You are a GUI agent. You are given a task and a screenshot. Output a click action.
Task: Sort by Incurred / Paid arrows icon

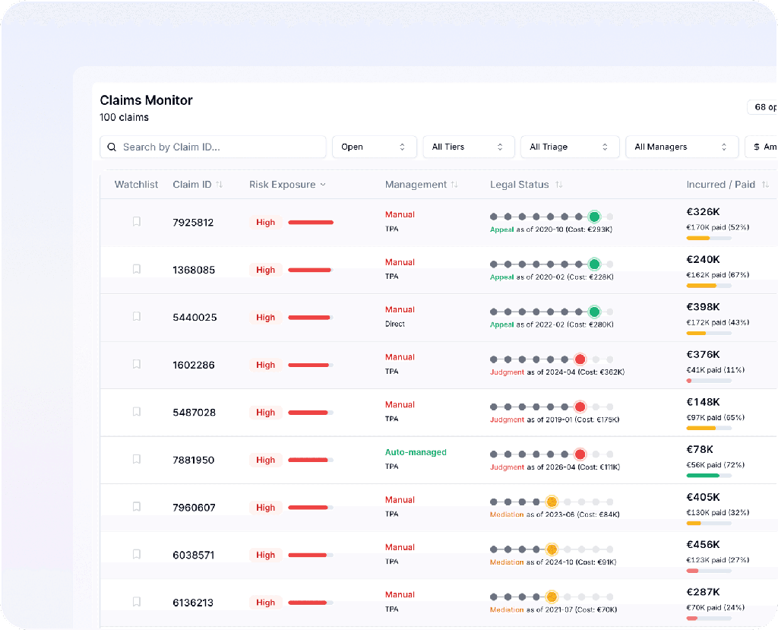pyautogui.click(x=765, y=185)
